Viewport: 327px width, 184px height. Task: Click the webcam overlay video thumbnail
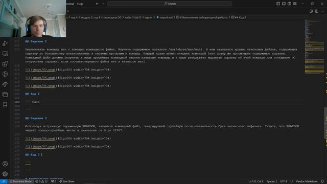[33, 18]
